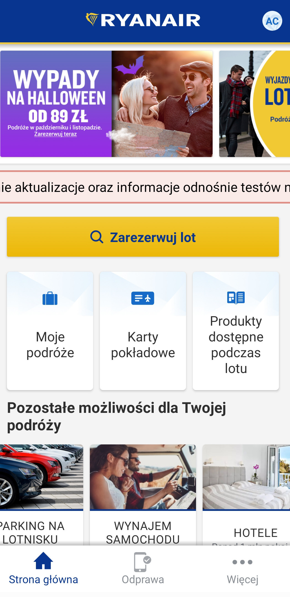This screenshot has width=290, height=597.
Task: Open the car rental couple photo
Action: point(143,477)
